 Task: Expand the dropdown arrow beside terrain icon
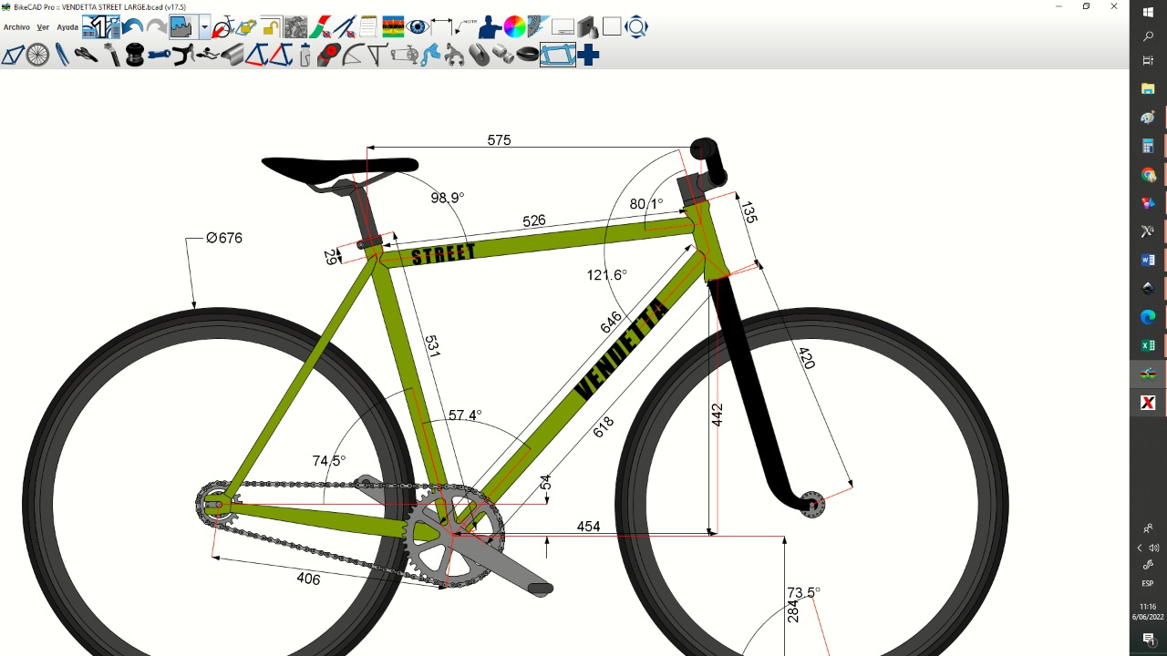(204, 26)
